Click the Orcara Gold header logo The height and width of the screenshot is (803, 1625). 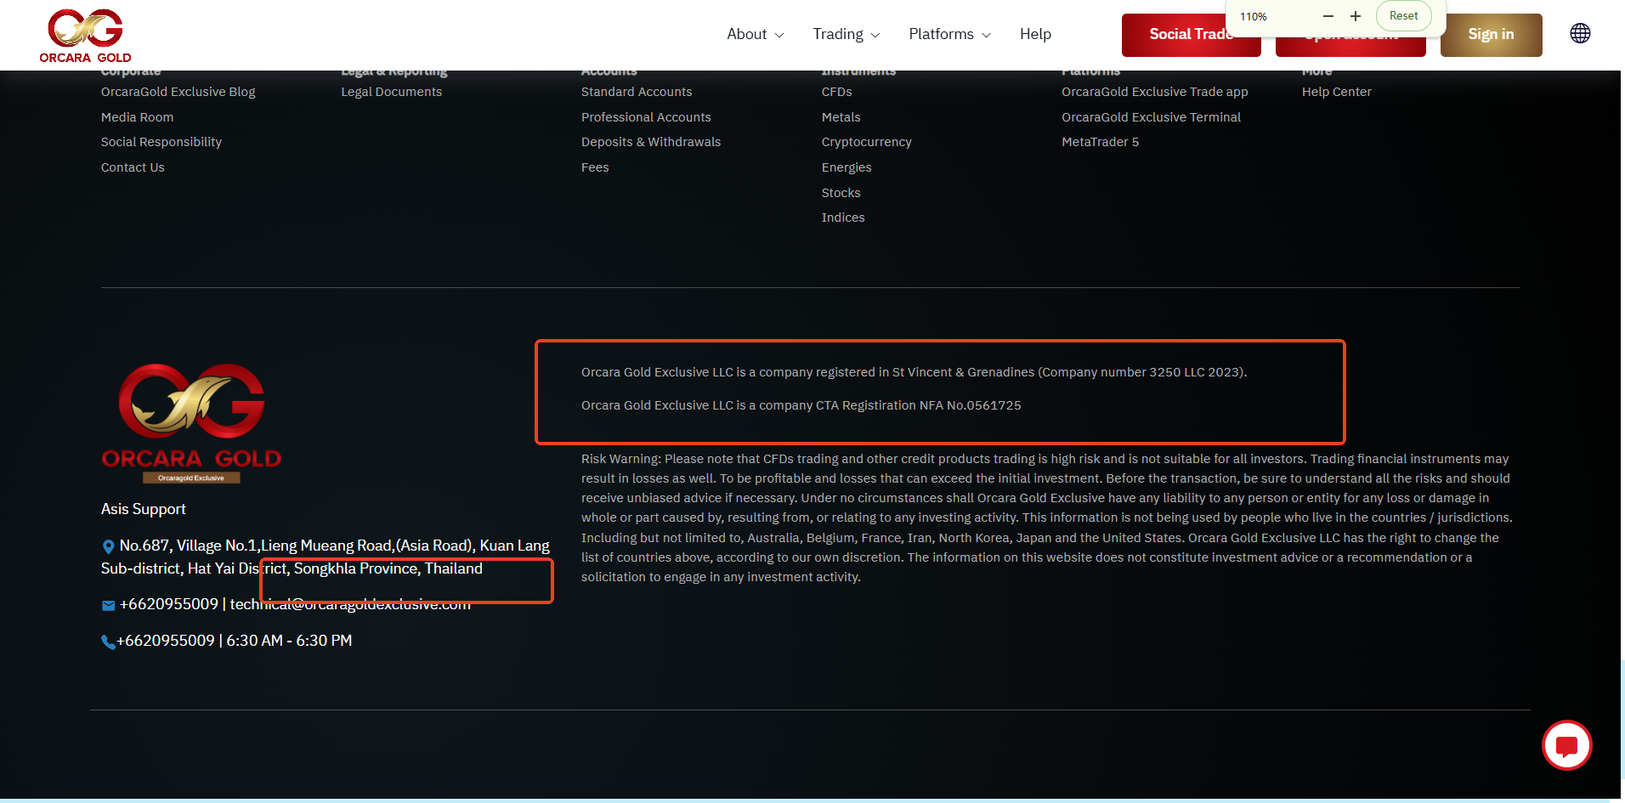point(85,35)
